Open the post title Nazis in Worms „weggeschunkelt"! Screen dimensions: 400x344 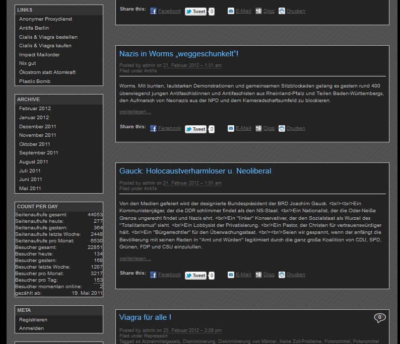click(x=178, y=54)
